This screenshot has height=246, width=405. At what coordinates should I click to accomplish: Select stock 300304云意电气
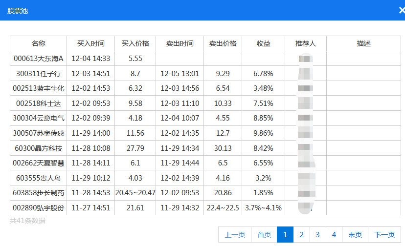click(x=39, y=118)
